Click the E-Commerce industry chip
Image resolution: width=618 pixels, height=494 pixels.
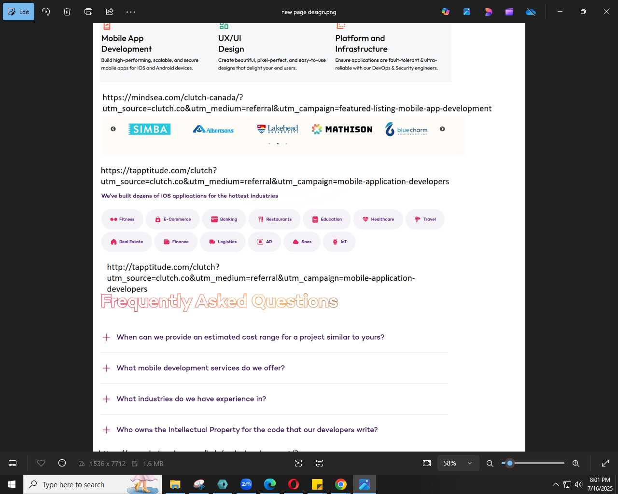click(x=173, y=219)
